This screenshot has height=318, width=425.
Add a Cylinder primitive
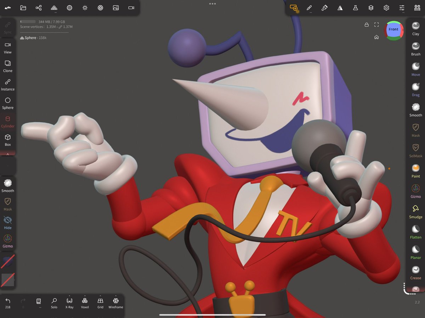8,122
